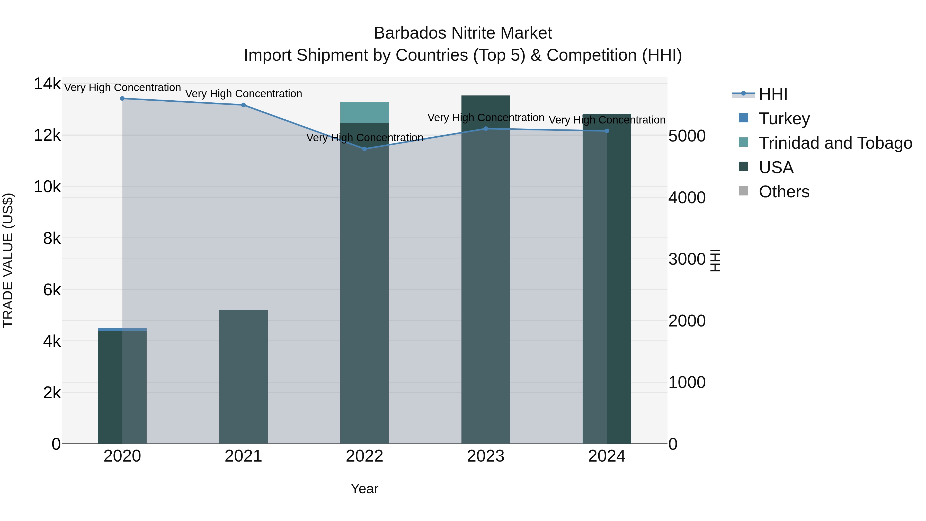Screen dimensions: 926x521
Task: Click the 2022 x-axis label
Action: 364,456
